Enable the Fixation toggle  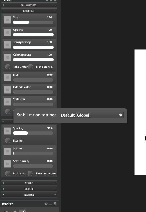tap(8, 140)
